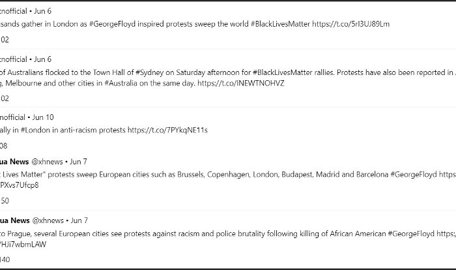This screenshot has height=270, width=456.
Task: Click the Jun 6 date on first tweet
Action: (x=43, y=11)
